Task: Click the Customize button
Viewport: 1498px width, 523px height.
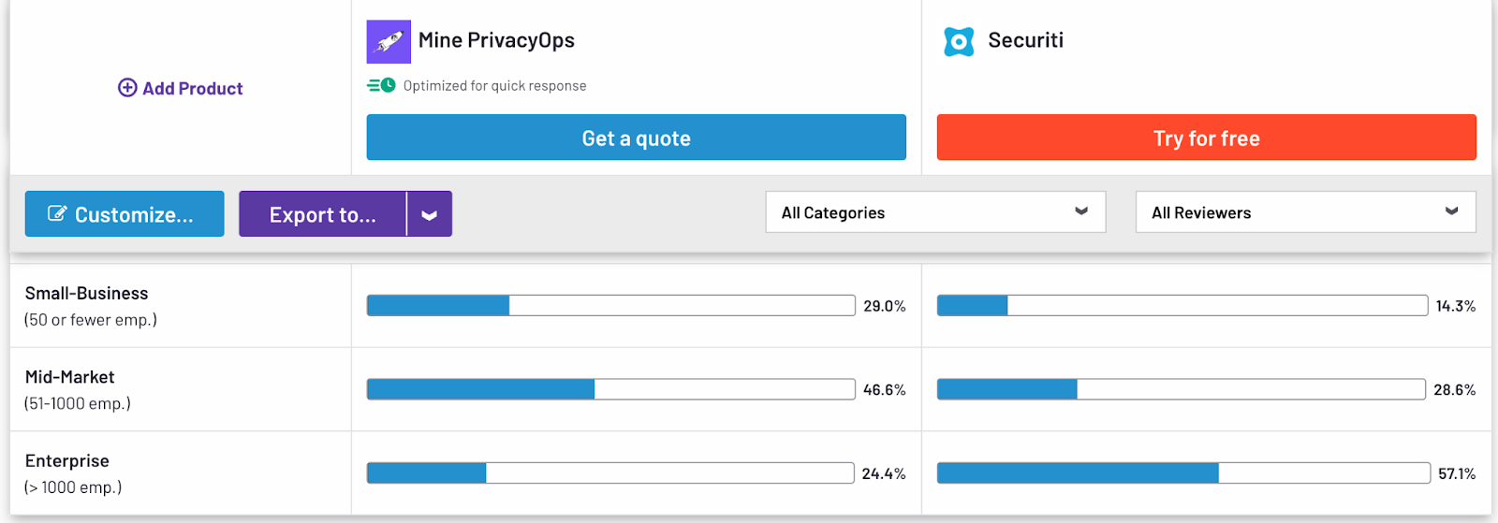Action: point(125,214)
